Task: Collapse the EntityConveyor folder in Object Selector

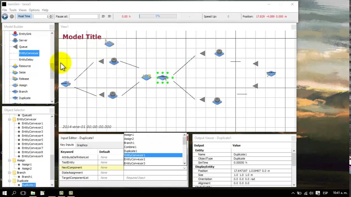Action: click(x=10, y=119)
